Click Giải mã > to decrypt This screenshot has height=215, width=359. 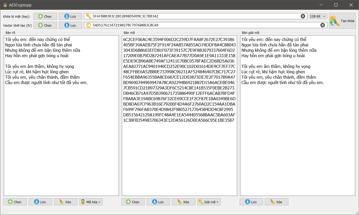[209, 202]
